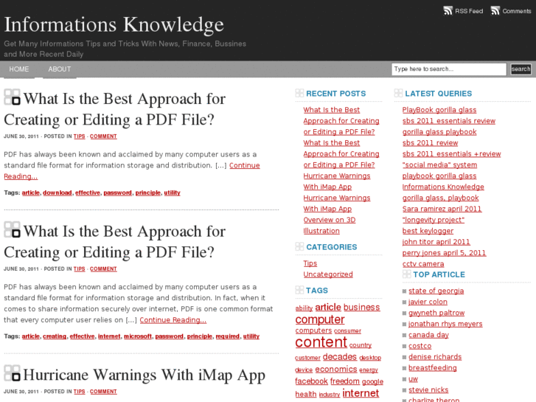
Task: Open the 'state of georgia' top article
Action: point(436,291)
